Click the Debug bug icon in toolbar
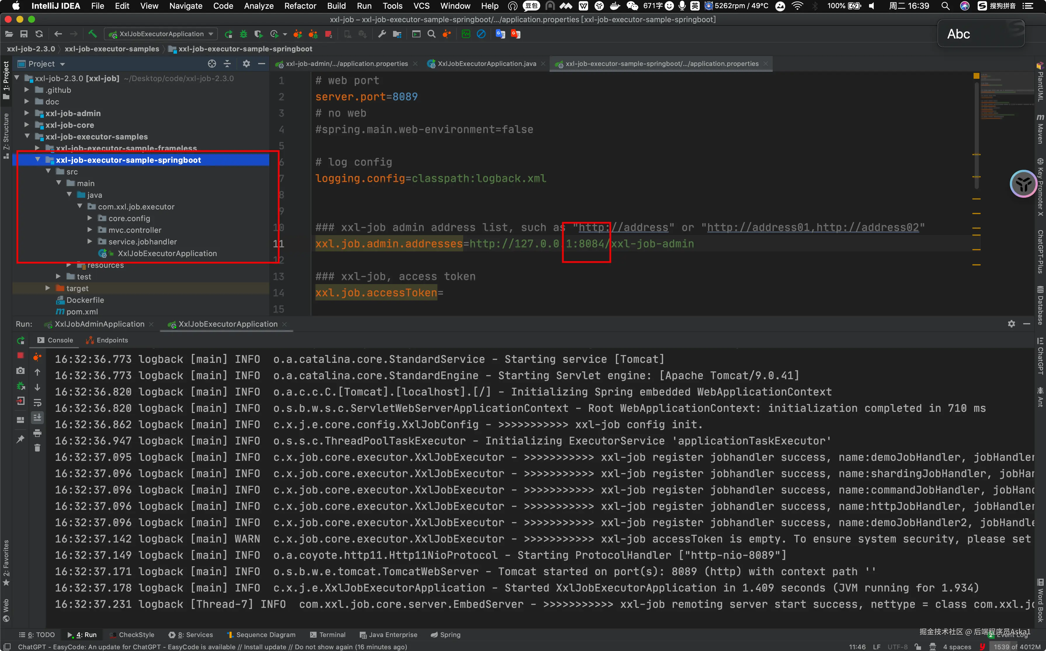This screenshot has height=651, width=1046. tap(244, 34)
